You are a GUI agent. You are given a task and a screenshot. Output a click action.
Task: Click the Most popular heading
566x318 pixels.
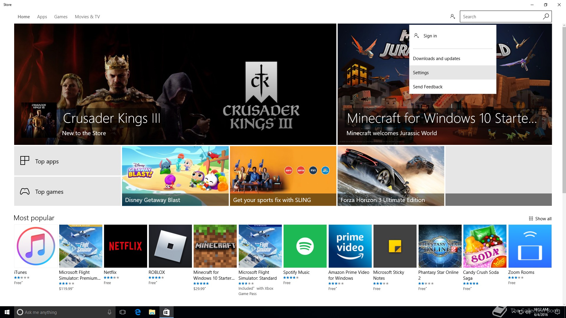[x=34, y=218]
